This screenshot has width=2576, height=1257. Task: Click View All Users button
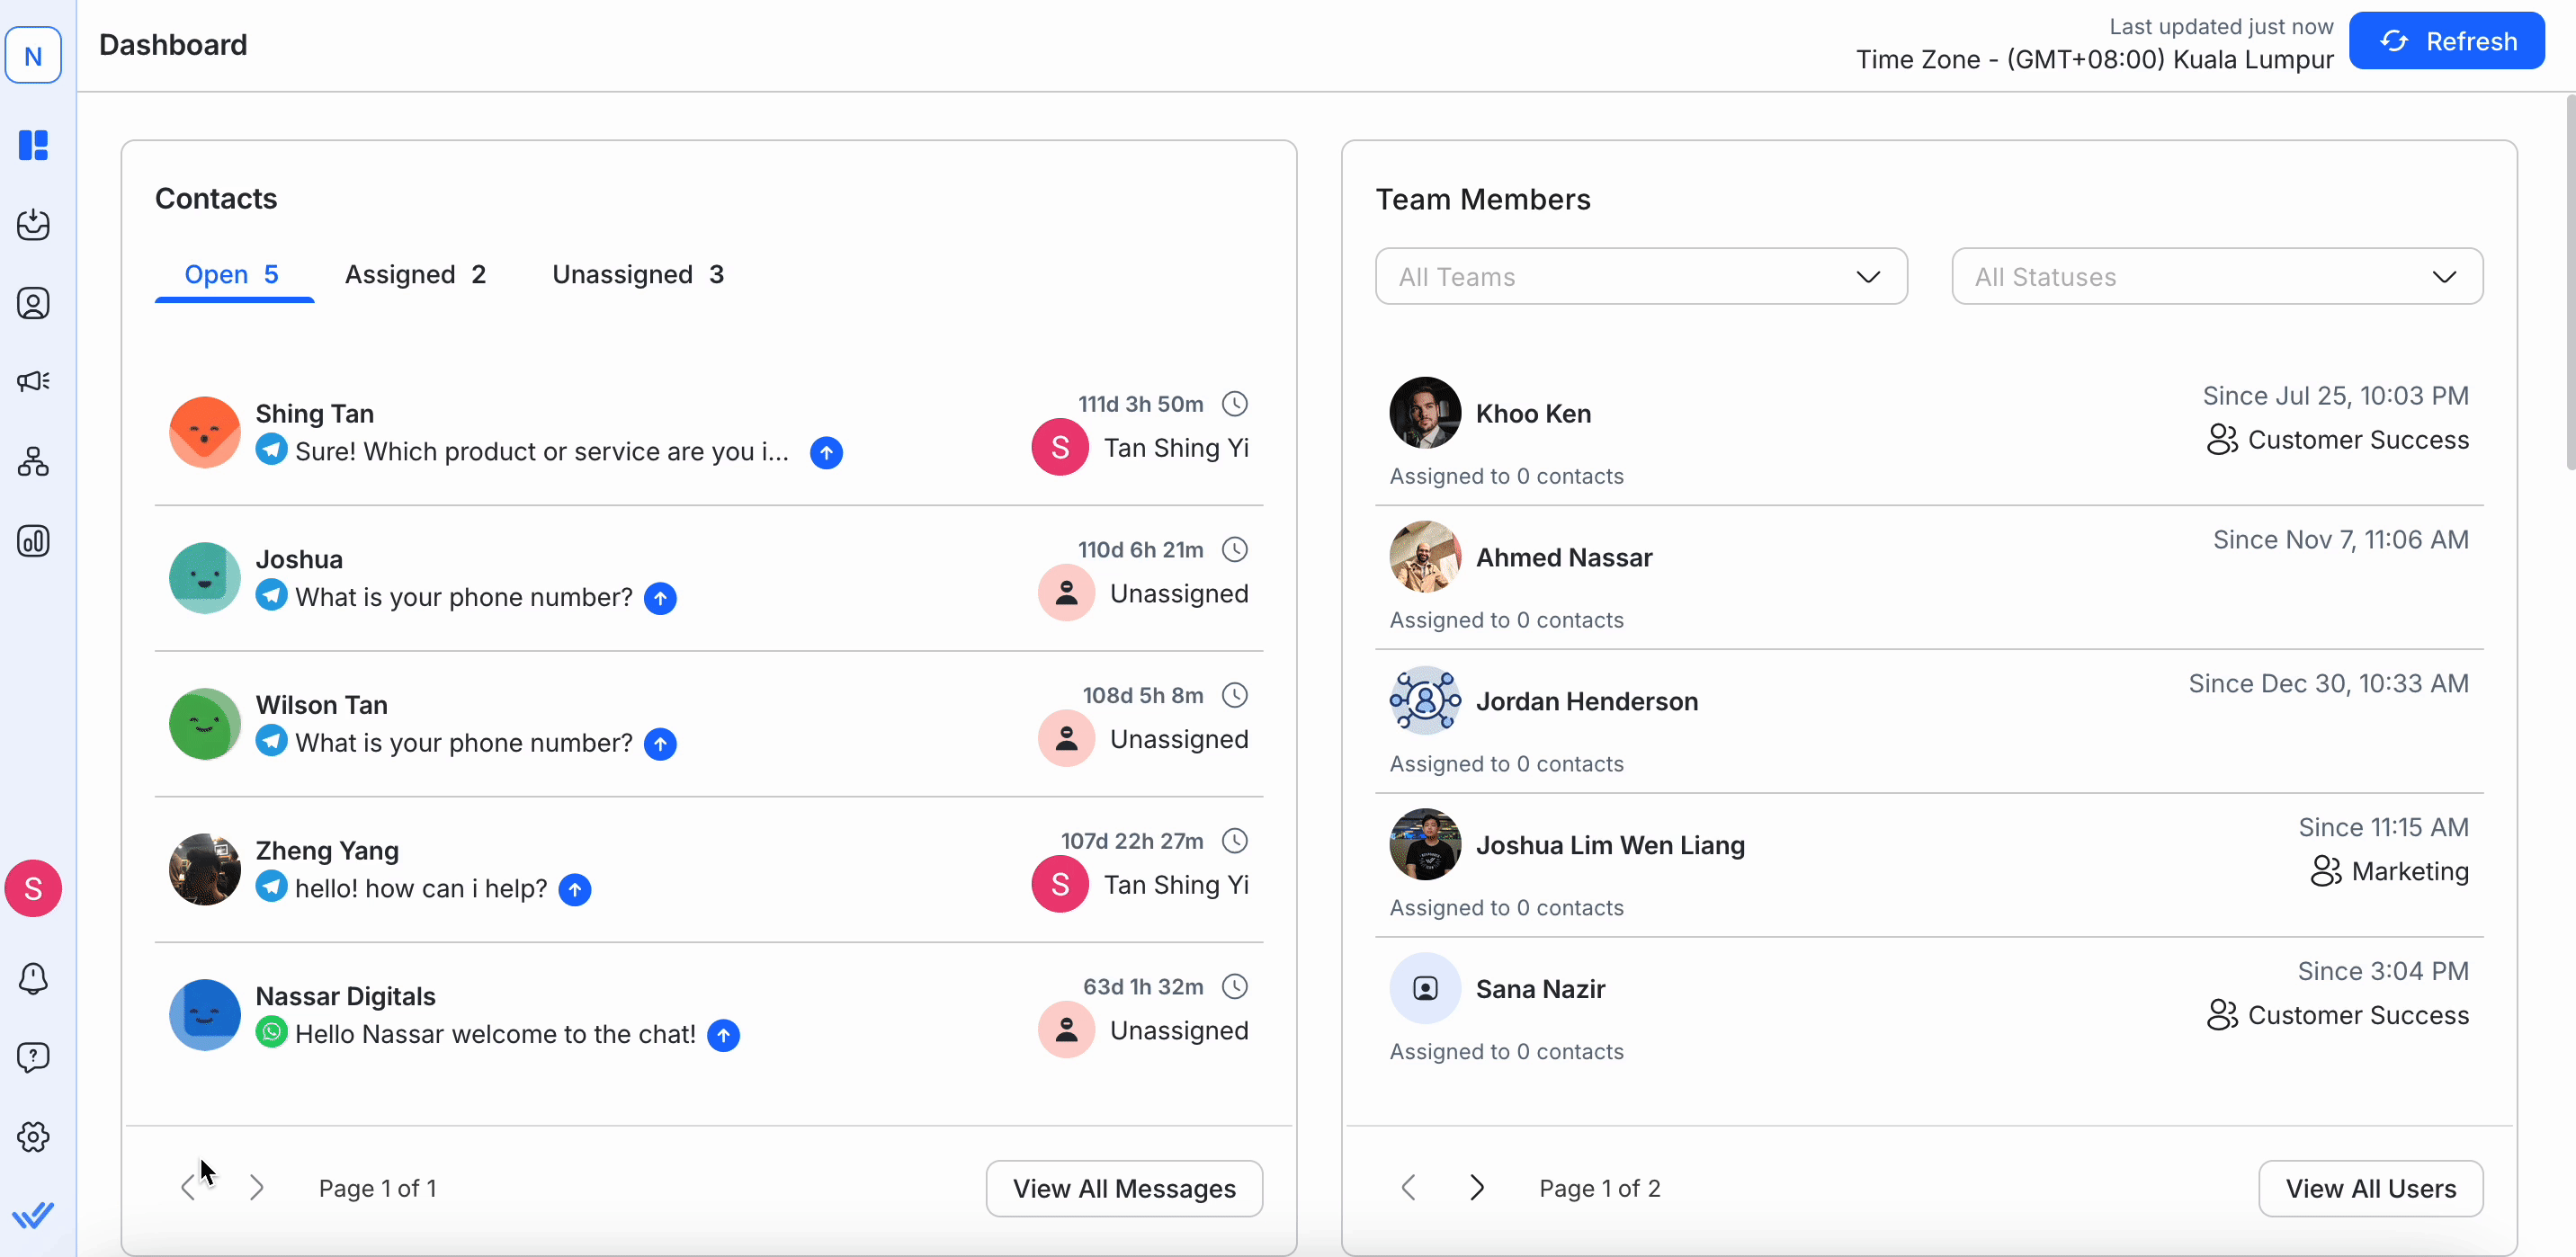click(x=2369, y=1188)
